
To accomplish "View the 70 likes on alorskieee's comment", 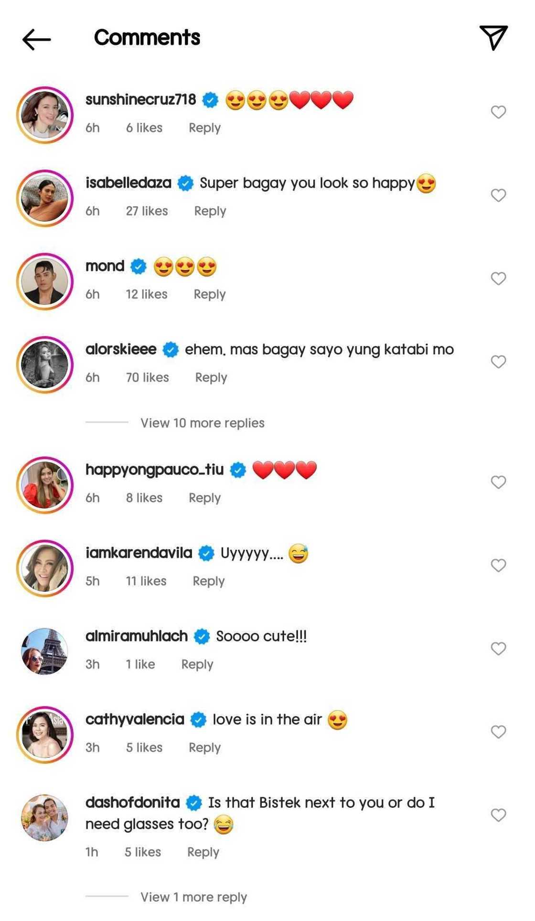I will click(147, 377).
